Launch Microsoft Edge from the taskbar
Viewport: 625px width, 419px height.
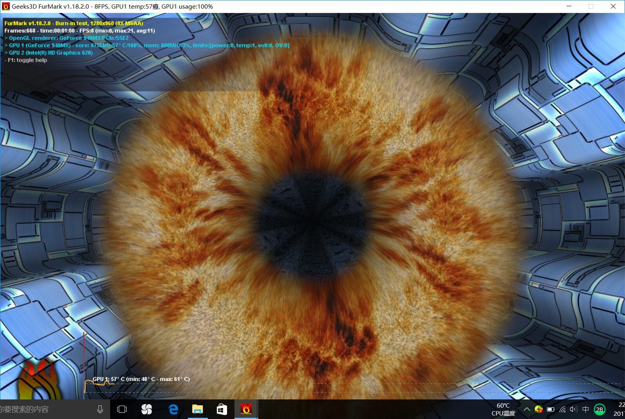(x=173, y=409)
